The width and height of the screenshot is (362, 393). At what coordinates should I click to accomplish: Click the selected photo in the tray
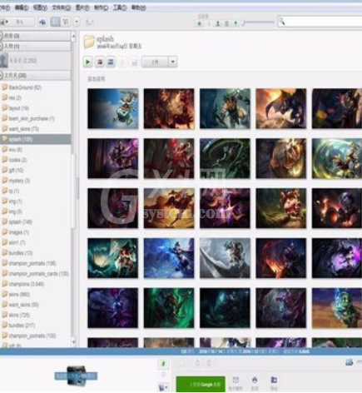(77, 376)
